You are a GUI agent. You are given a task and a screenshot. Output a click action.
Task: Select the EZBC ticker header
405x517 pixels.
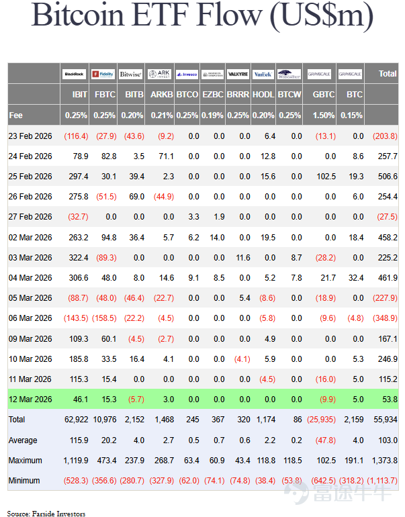point(213,95)
